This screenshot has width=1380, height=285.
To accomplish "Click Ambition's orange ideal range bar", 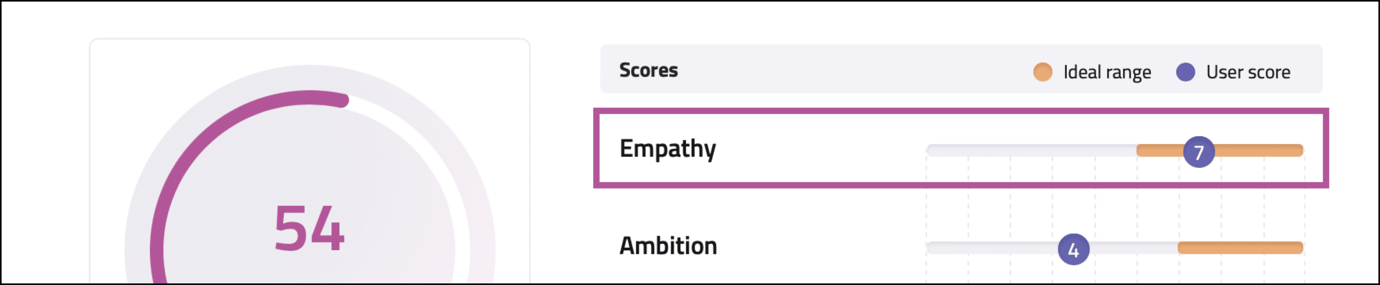I will [x=1240, y=247].
